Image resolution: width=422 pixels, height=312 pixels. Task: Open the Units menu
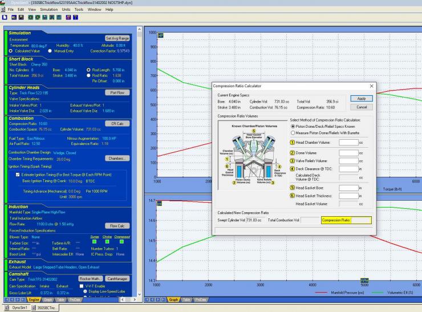pyautogui.click(x=66, y=10)
